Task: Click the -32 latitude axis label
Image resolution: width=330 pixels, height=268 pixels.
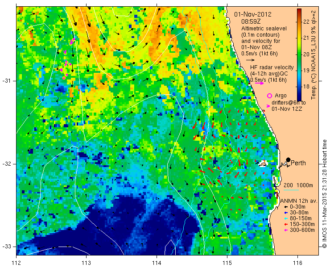Action: point(6,164)
